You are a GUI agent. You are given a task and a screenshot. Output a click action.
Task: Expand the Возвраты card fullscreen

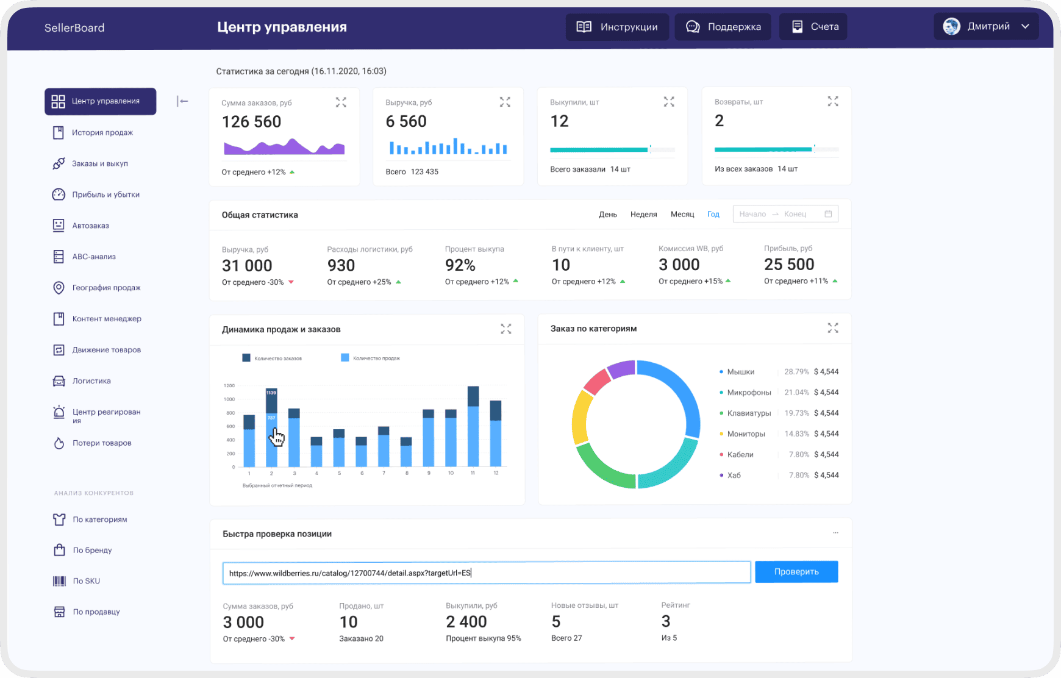[833, 101]
